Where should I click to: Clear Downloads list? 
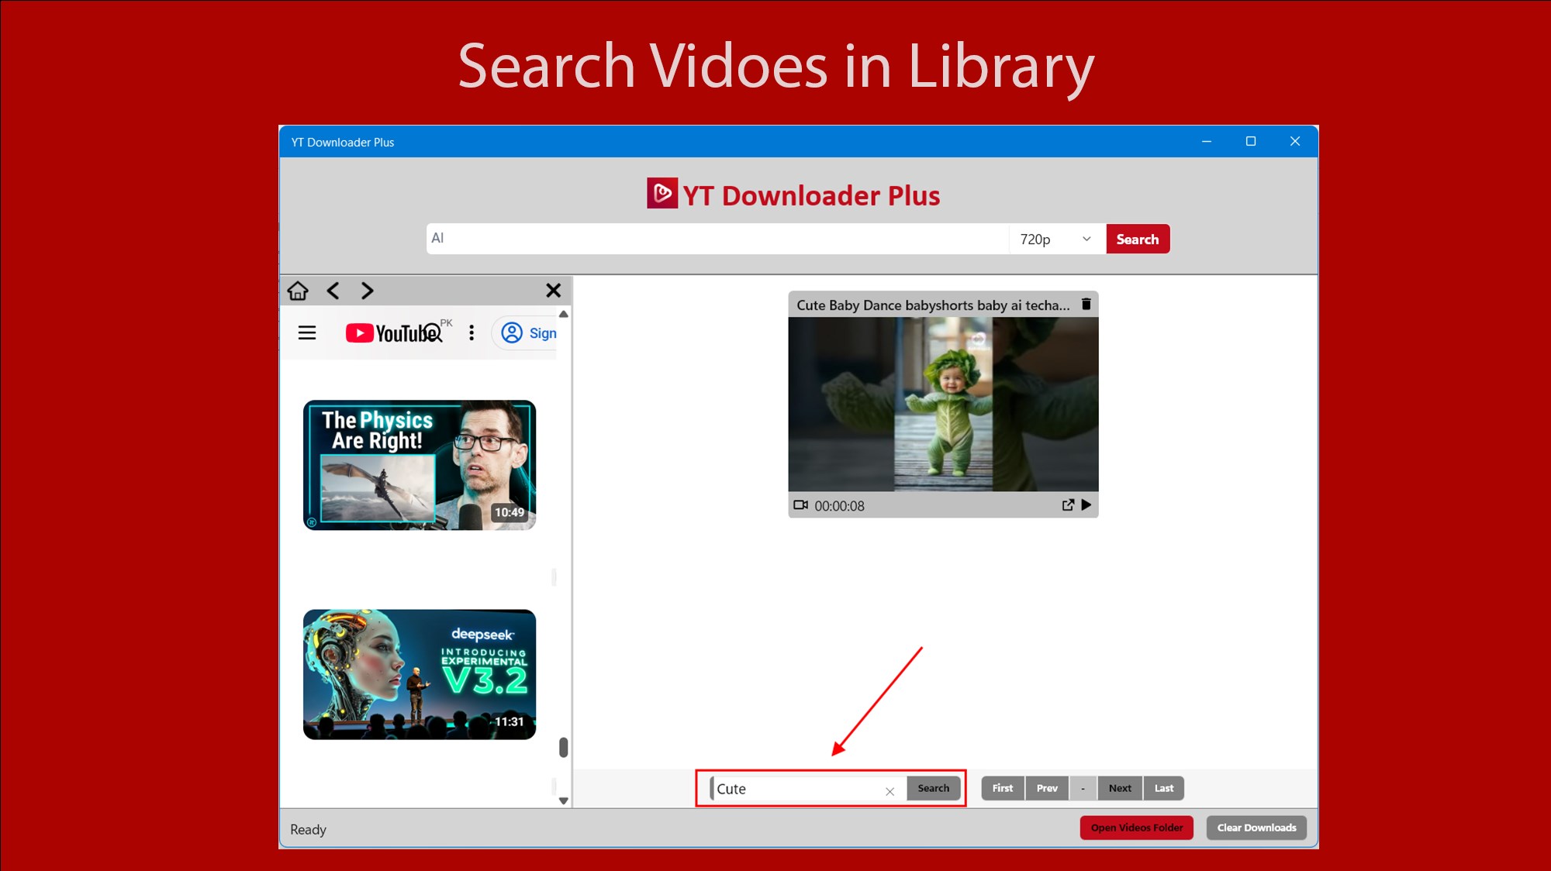coord(1256,828)
